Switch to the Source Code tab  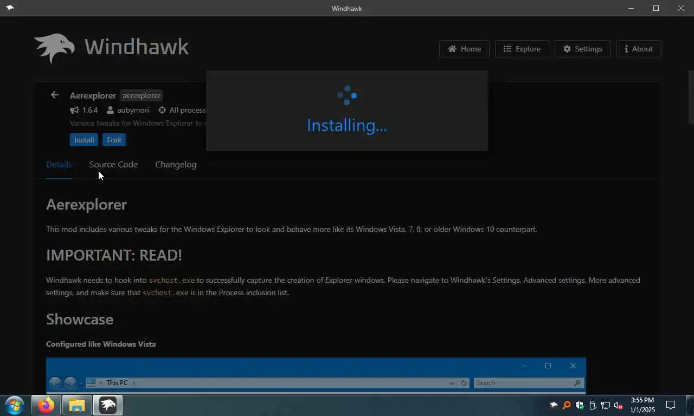tap(113, 165)
